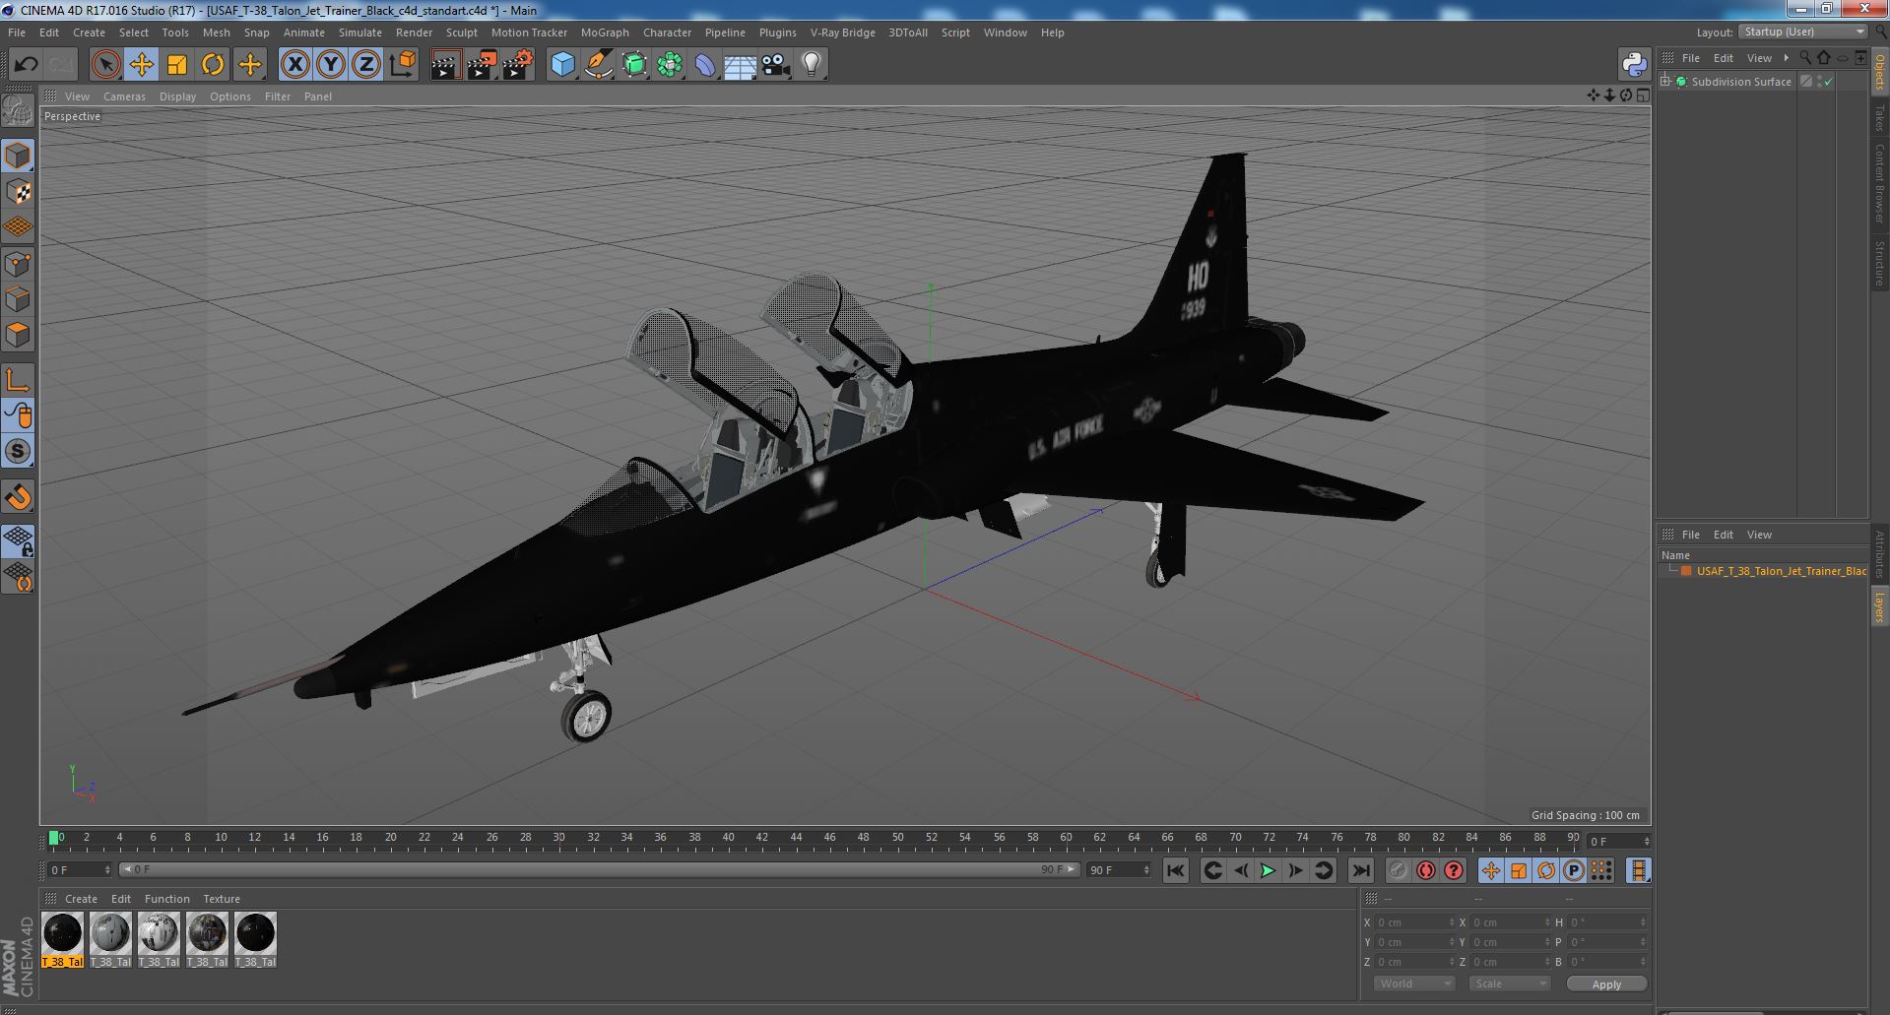Open Render Settings clapperboard with gear
The width and height of the screenshot is (1890, 1015).
point(517,65)
